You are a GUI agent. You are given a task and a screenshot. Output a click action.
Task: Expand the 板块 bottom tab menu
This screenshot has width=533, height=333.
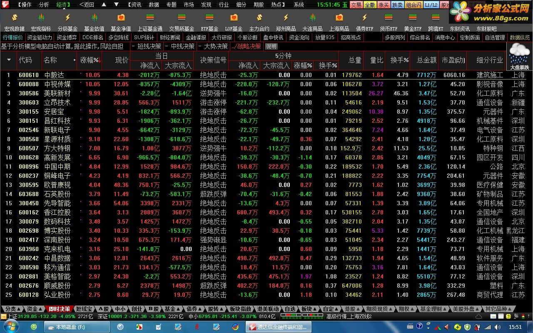click(x=309, y=309)
